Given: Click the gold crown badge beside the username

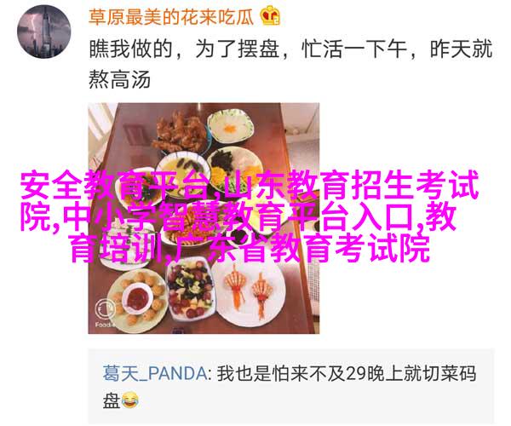Looking at the screenshot, I should pyautogui.click(x=270, y=15).
